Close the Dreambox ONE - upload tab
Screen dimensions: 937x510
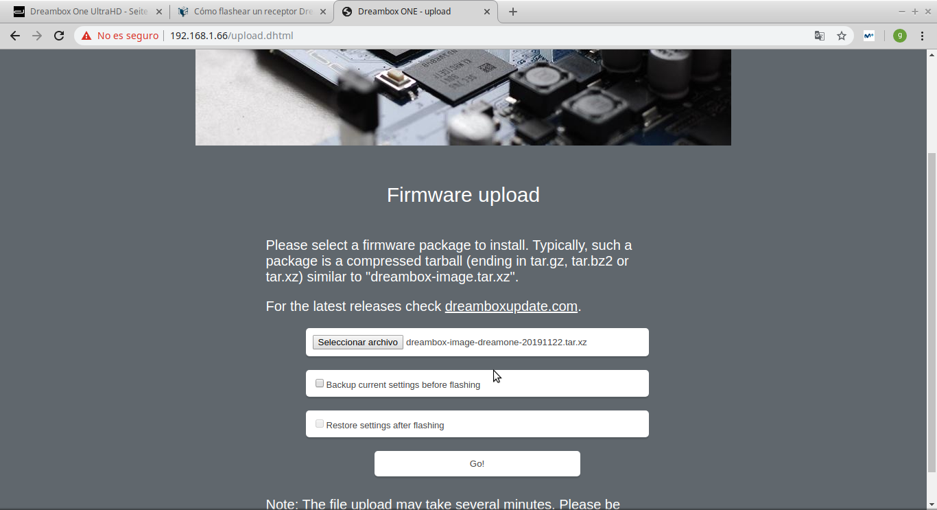point(487,12)
